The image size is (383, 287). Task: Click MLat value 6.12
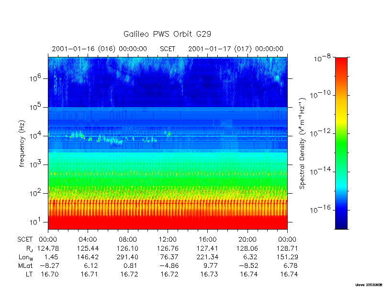pyautogui.click(x=91, y=265)
